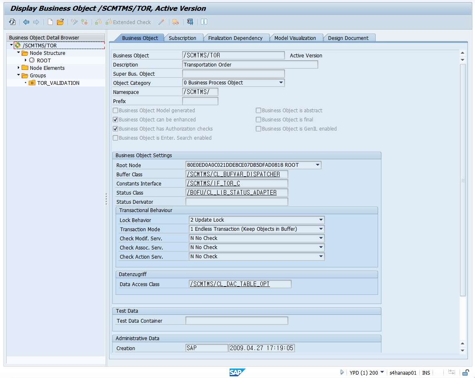Click the blank page create icon
475x378 pixels.
pyautogui.click(x=50, y=22)
